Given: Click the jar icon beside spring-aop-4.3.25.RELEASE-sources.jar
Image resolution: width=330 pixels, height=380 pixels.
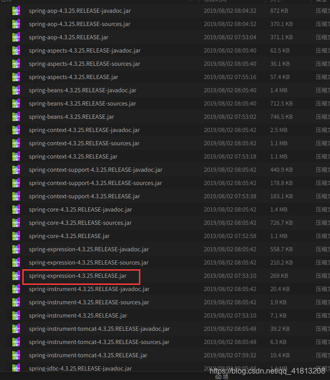Looking at the screenshot, I should pos(16,24).
